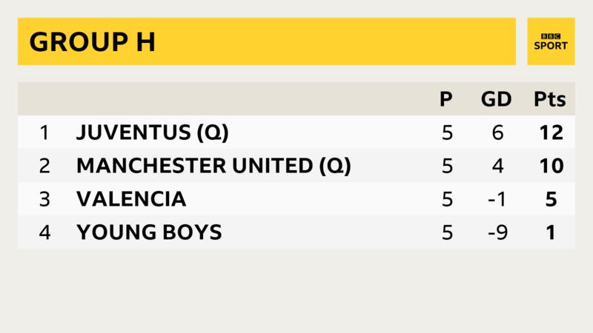Click Valencia goal difference -1
The height and width of the screenshot is (333, 593).
pyautogui.click(x=497, y=199)
